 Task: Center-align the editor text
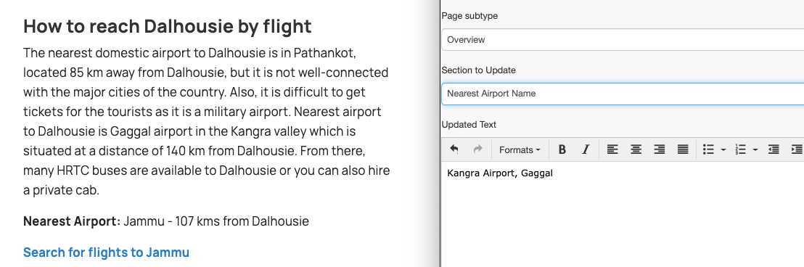(x=636, y=149)
